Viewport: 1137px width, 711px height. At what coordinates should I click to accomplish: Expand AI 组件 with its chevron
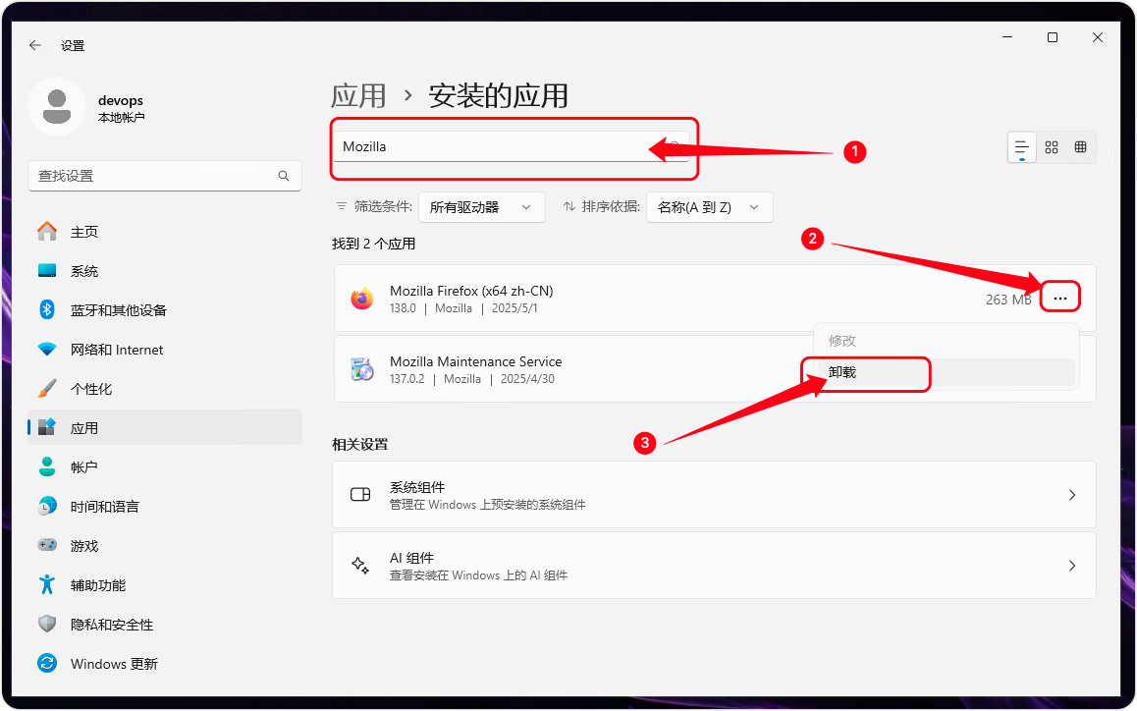(1072, 566)
